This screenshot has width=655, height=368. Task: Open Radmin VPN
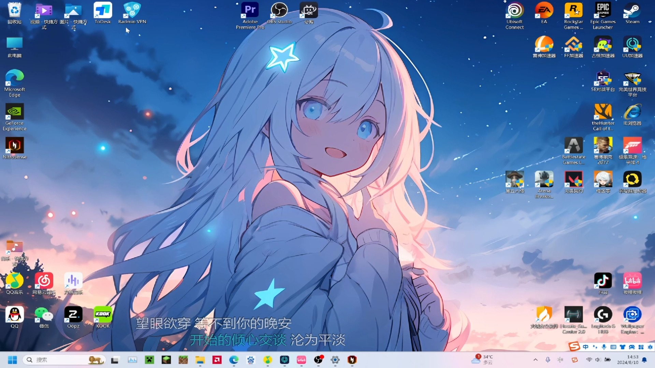[132, 10]
